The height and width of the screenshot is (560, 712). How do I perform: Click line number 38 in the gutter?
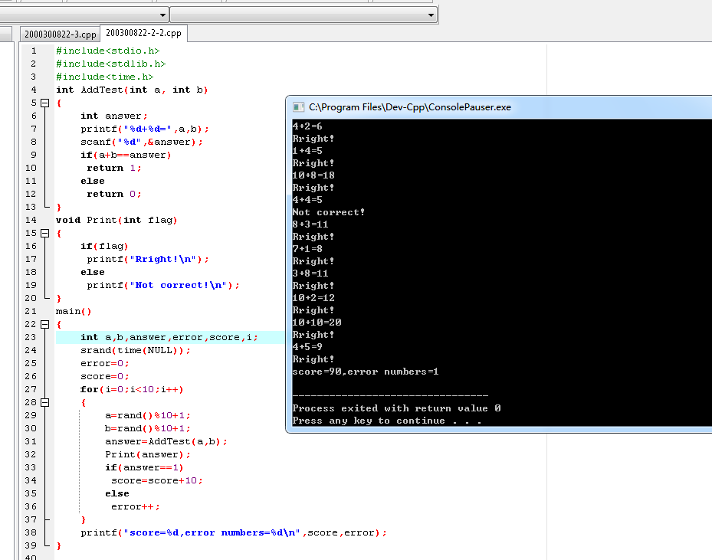(31, 532)
